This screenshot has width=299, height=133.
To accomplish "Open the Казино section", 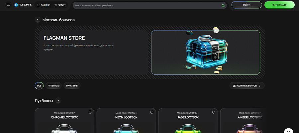I will tap(43, 5).
